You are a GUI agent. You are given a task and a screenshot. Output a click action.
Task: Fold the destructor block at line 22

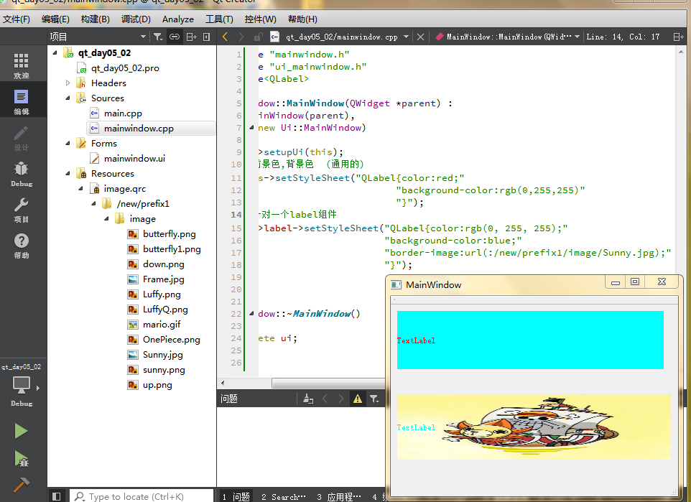point(251,314)
